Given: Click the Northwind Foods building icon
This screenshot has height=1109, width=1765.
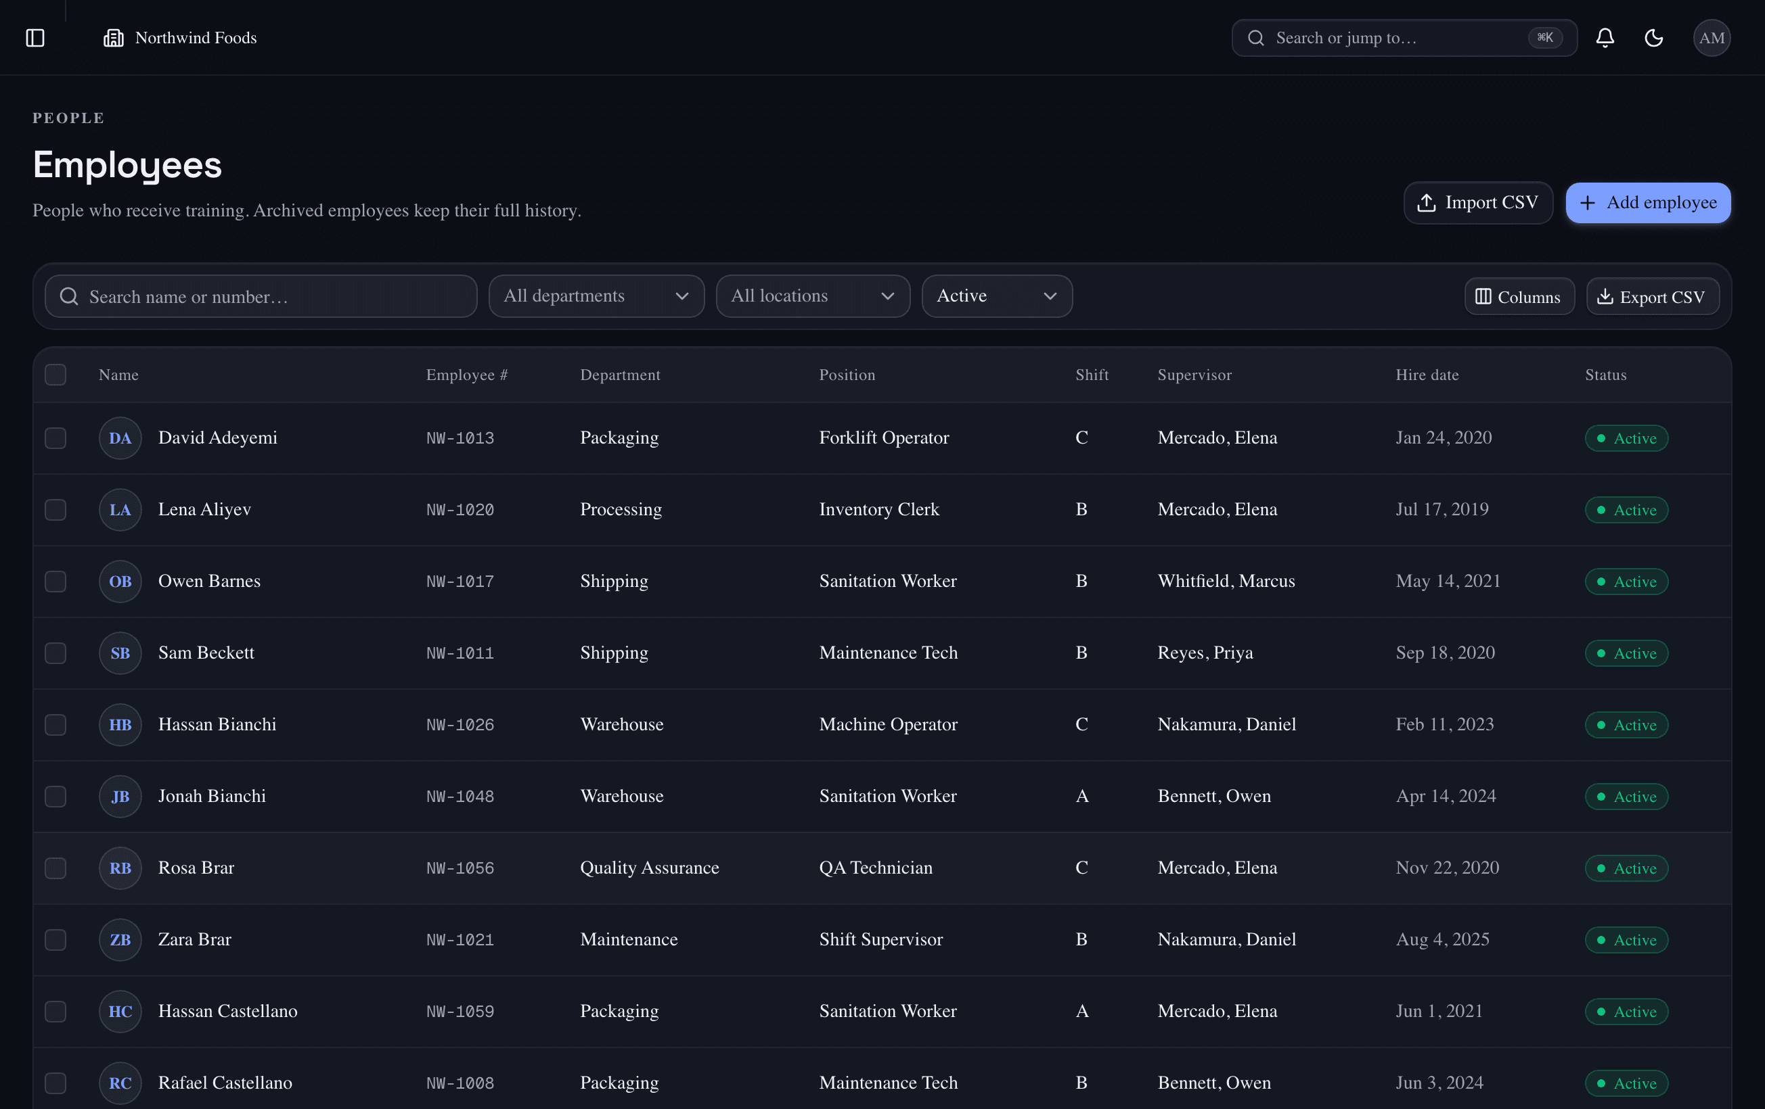Looking at the screenshot, I should [114, 37].
